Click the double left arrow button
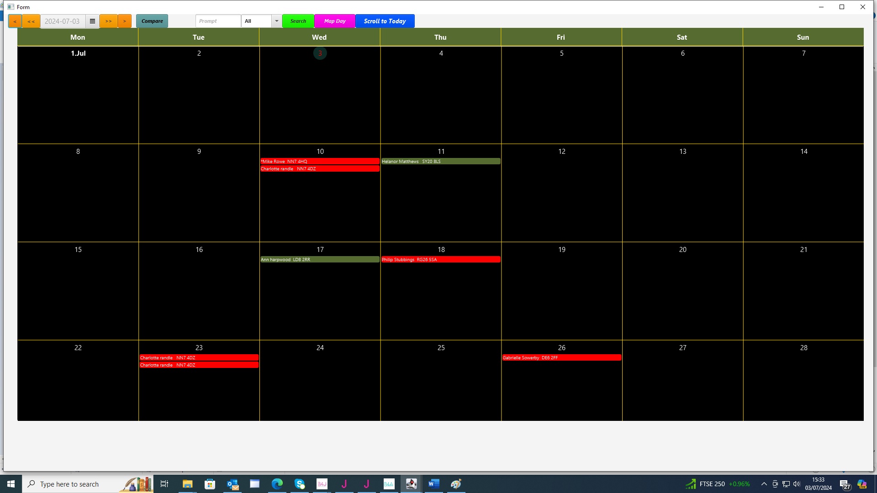The image size is (877, 493). click(31, 21)
